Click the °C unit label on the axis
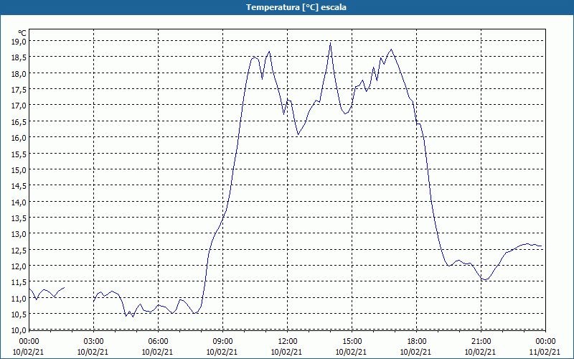Image resolution: width=574 pixels, height=359 pixels. 22,33
